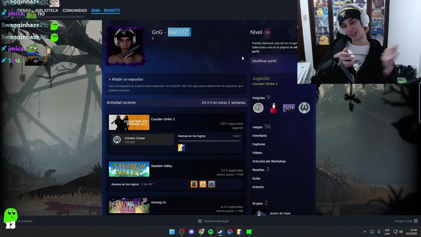
Task: Open the Windows Start menu
Action: [172, 232]
